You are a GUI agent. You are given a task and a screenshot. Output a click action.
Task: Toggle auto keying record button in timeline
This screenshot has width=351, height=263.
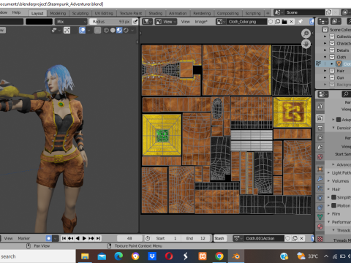pos(49,238)
